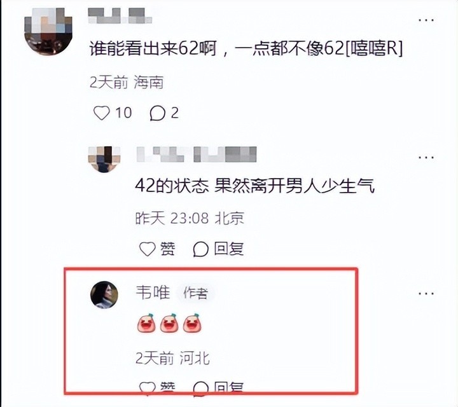The image size is (458, 407).
Task: Open 韦唯's profile picture
Action: (104, 294)
